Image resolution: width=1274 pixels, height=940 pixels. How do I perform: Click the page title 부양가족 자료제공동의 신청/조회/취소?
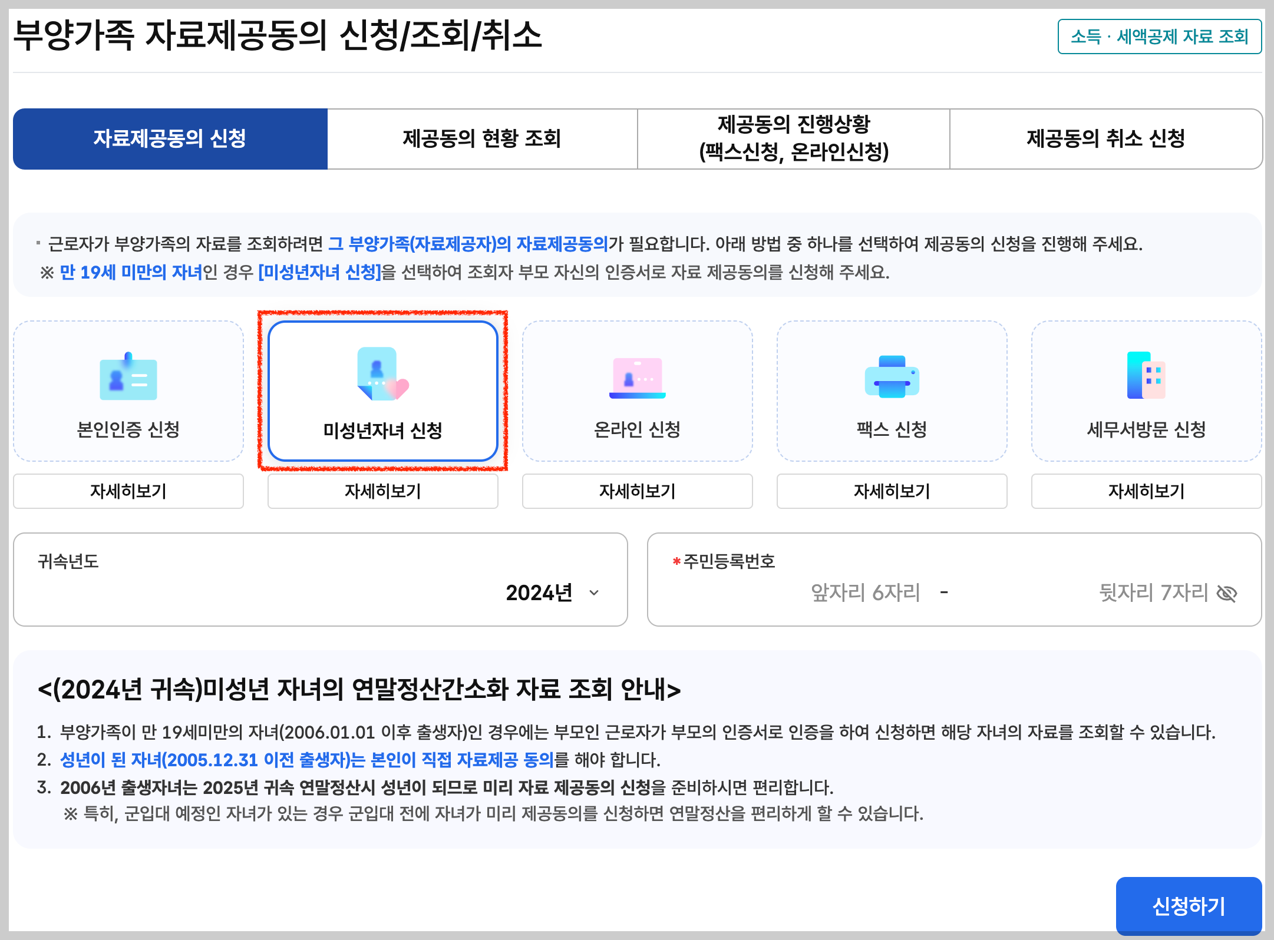tap(278, 35)
